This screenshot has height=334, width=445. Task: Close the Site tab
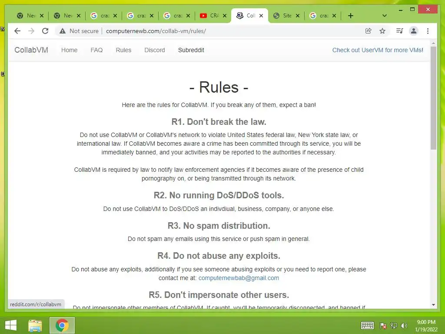pyautogui.click(x=297, y=16)
